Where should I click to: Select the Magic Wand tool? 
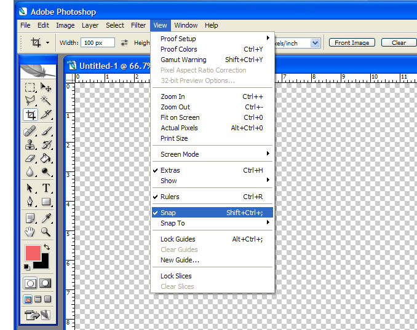tap(46, 101)
